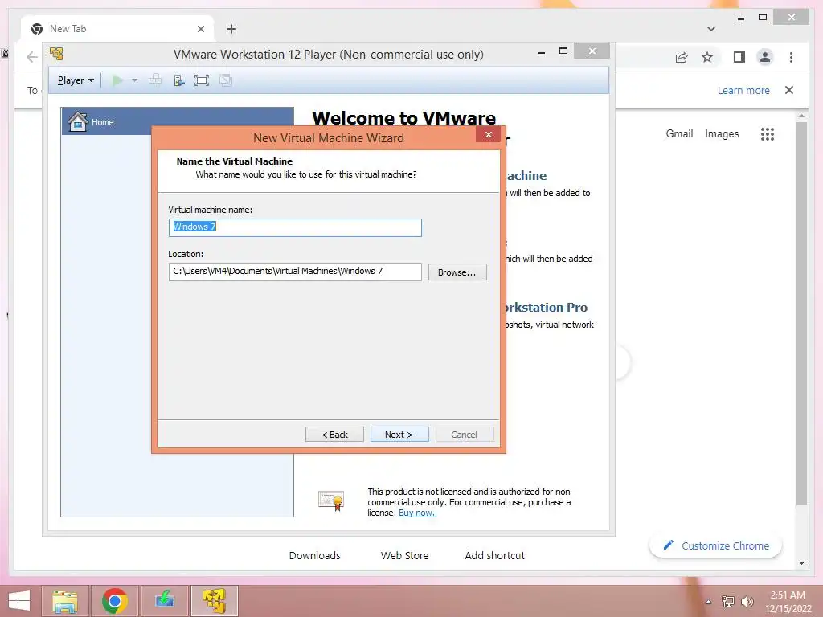
Task: Click Add shortcut in Chrome
Action: [x=494, y=555]
